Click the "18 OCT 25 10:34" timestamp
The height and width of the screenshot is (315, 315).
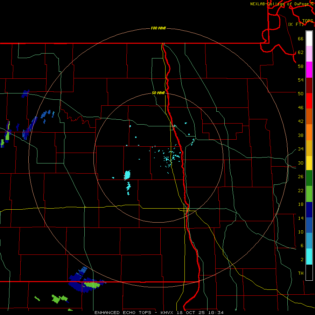tap(200, 313)
